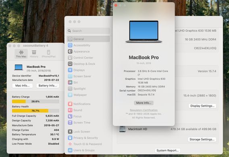Click the System Report... button
This screenshot has width=229, height=157.
[x=167, y=151]
